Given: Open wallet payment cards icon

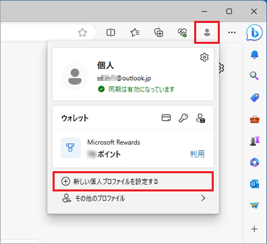Looking at the screenshot, I should [166, 118].
